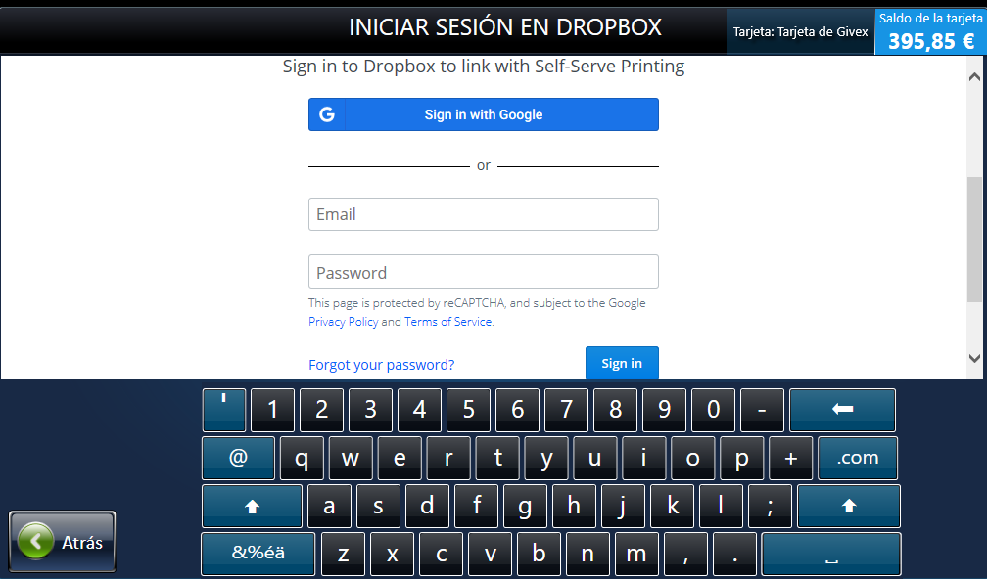Tap the letter p key

click(742, 459)
